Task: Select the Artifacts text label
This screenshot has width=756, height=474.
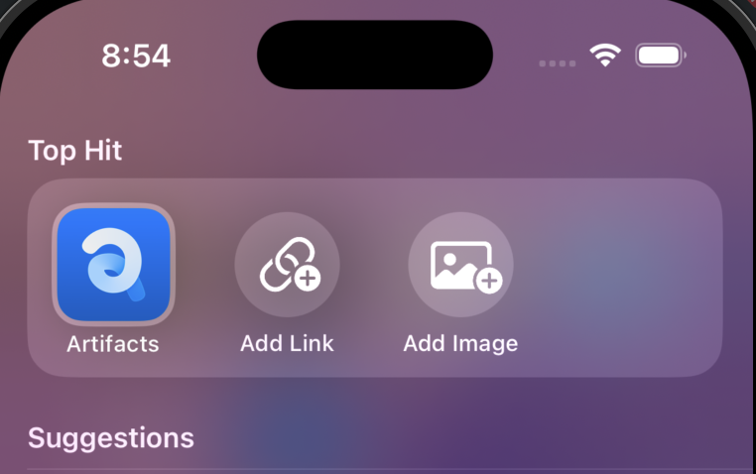Action: pos(113,344)
